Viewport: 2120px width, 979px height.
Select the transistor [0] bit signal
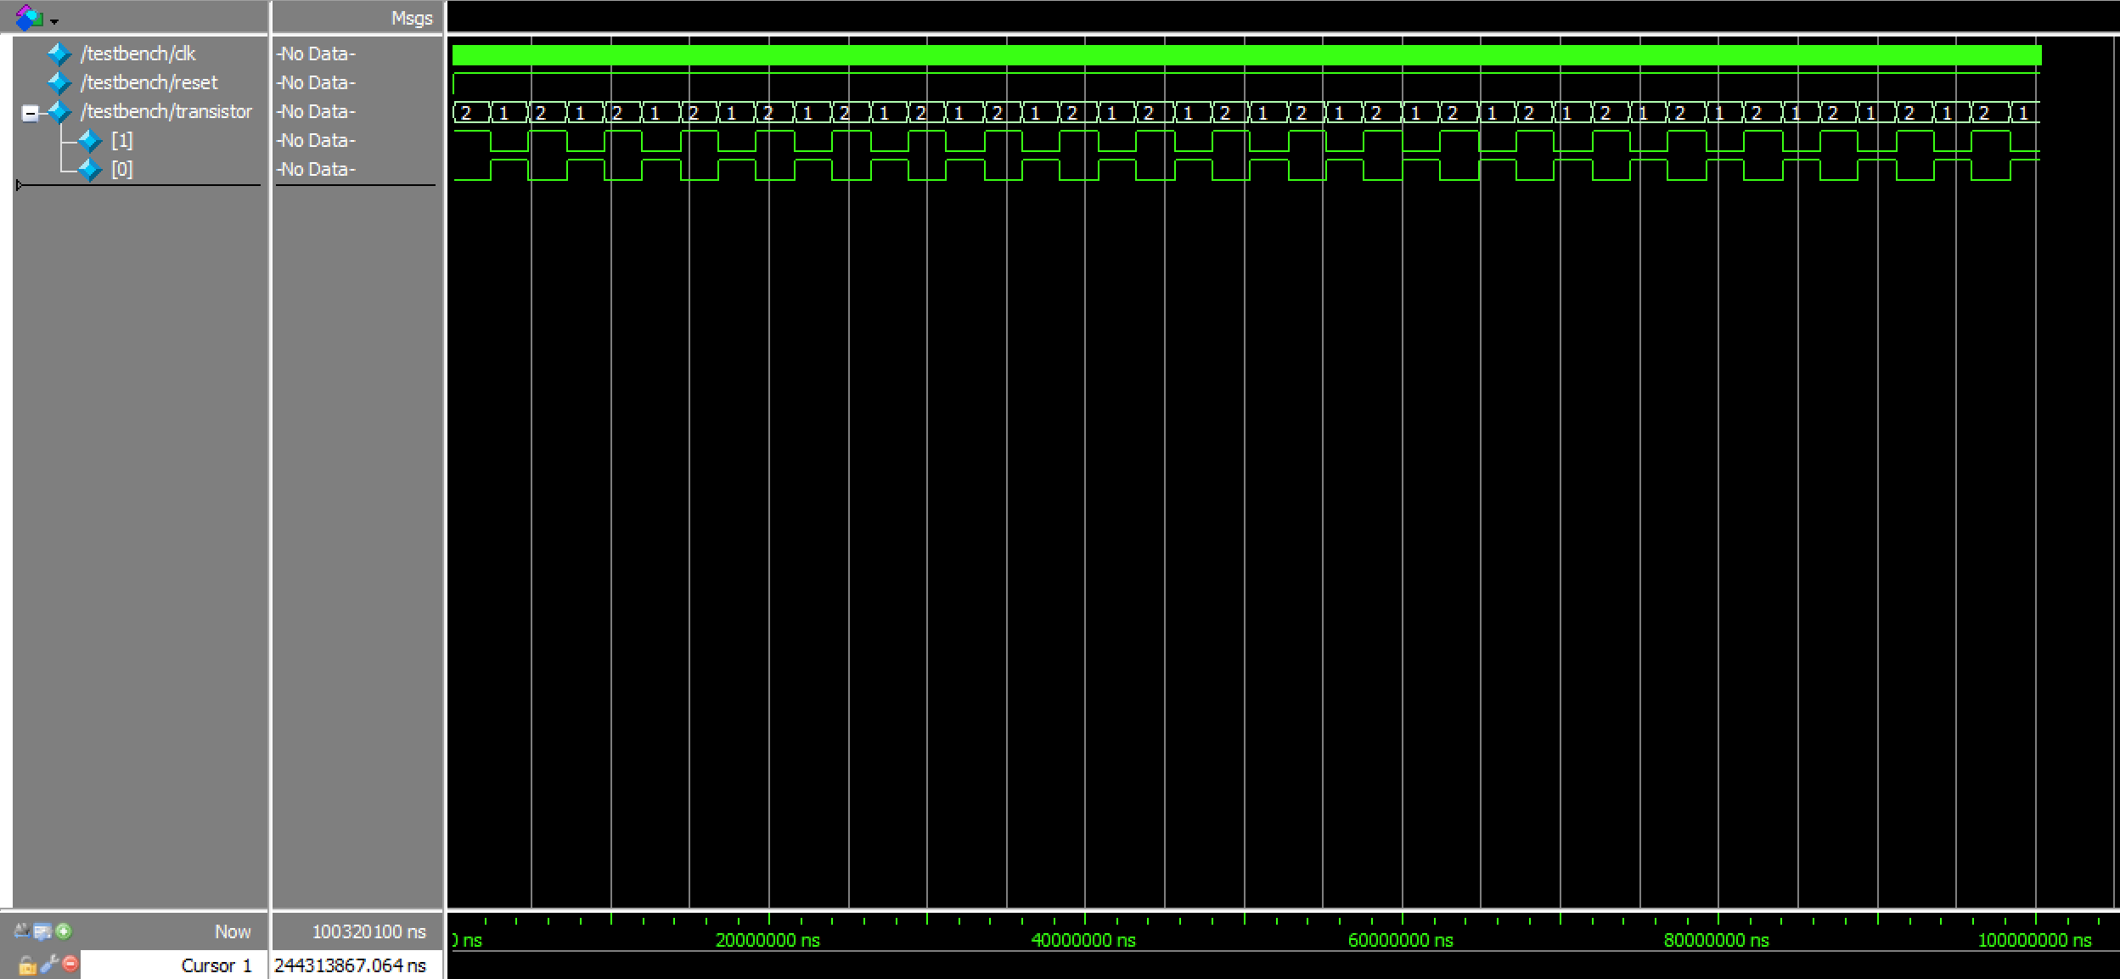click(x=121, y=170)
